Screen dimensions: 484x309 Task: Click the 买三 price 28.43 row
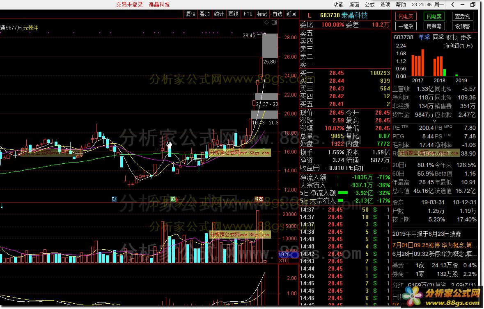345,89
